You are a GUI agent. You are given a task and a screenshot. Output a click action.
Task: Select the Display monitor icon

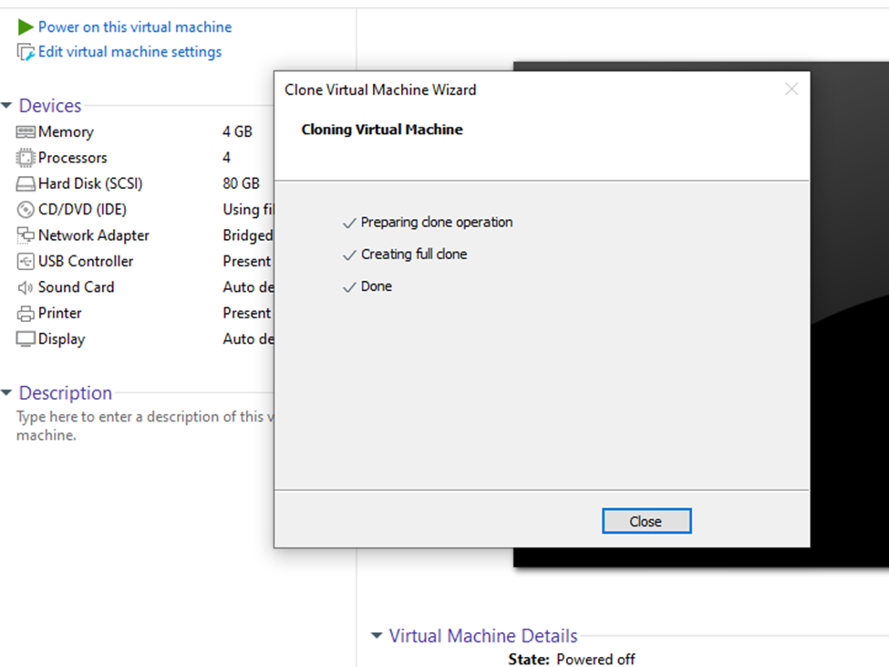point(26,339)
